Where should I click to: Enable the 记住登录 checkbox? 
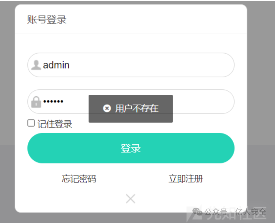[31, 123]
